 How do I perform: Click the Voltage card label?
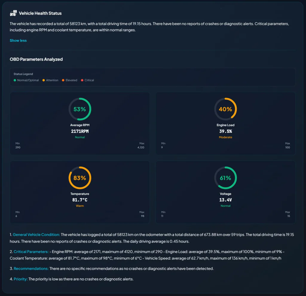pyautogui.click(x=225, y=194)
